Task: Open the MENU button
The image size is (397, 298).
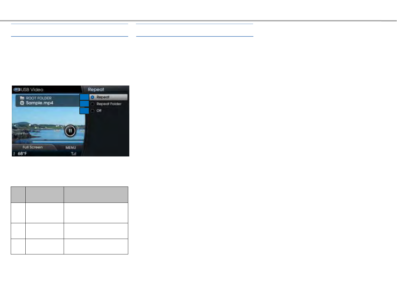Action: (x=71, y=148)
